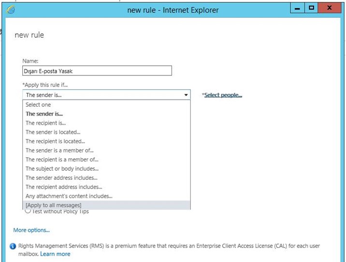Click into the rule Name field
The image size is (346, 262).
coord(97,71)
